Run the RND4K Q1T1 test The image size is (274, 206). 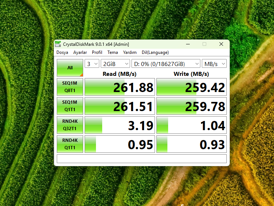click(x=70, y=144)
